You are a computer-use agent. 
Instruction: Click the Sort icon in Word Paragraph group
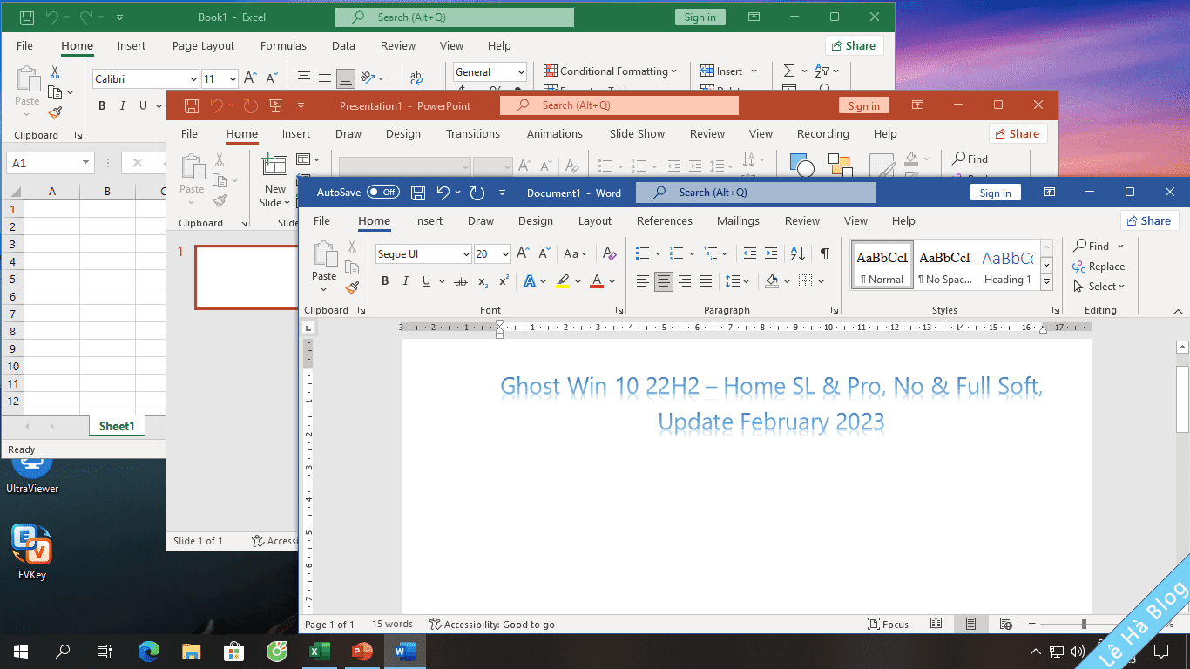coord(797,253)
